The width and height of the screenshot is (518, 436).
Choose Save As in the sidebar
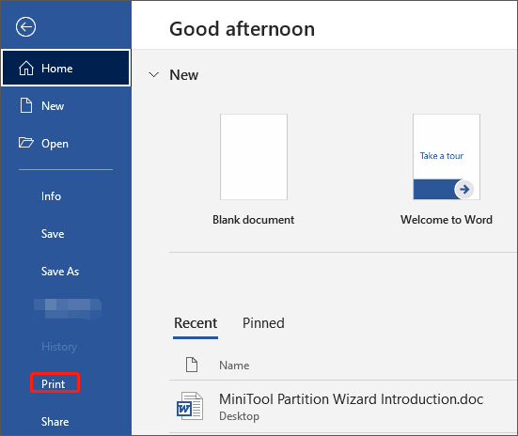coord(60,272)
